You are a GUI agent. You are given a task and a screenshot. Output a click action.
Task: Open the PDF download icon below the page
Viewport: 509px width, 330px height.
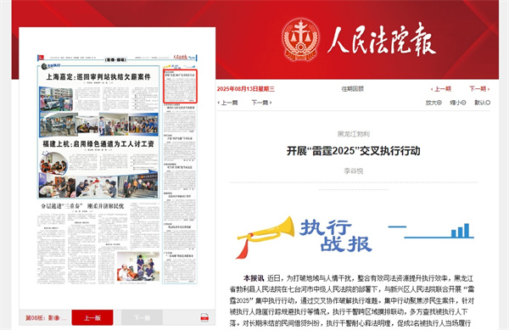coord(204,317)
